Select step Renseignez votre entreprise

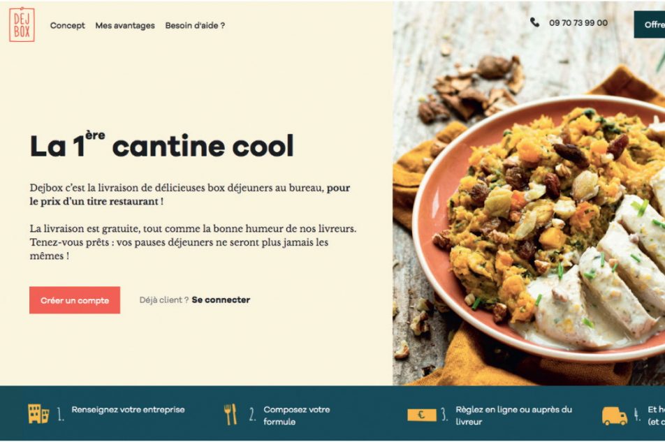pos(128,410)
